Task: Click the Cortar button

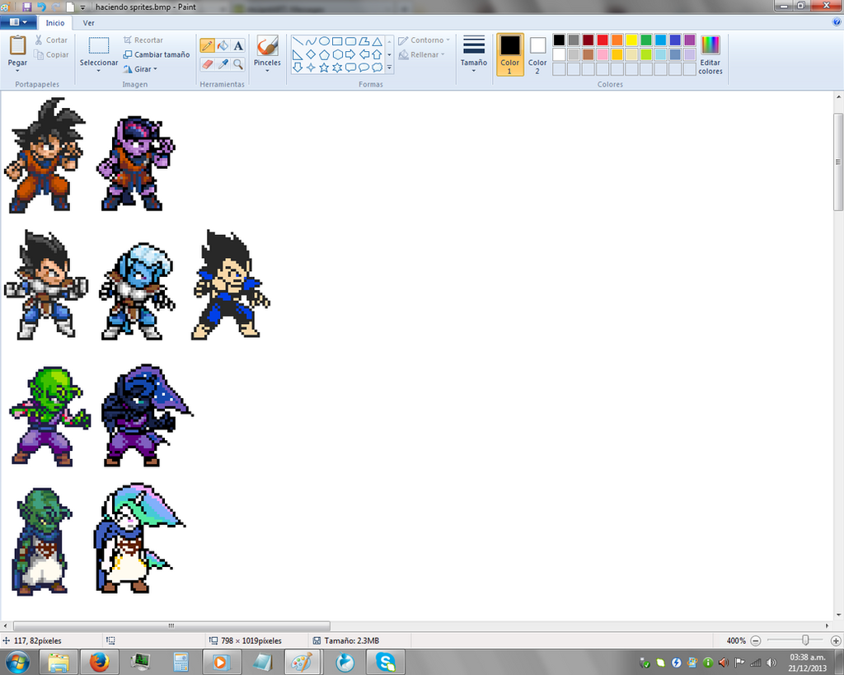Action: [x=51, y=40]
